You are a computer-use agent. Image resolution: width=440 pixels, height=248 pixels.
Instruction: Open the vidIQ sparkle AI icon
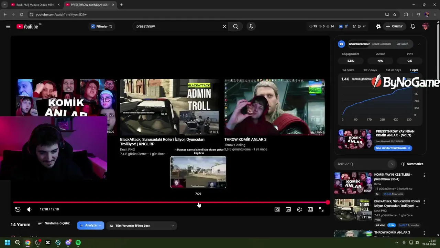364,27
